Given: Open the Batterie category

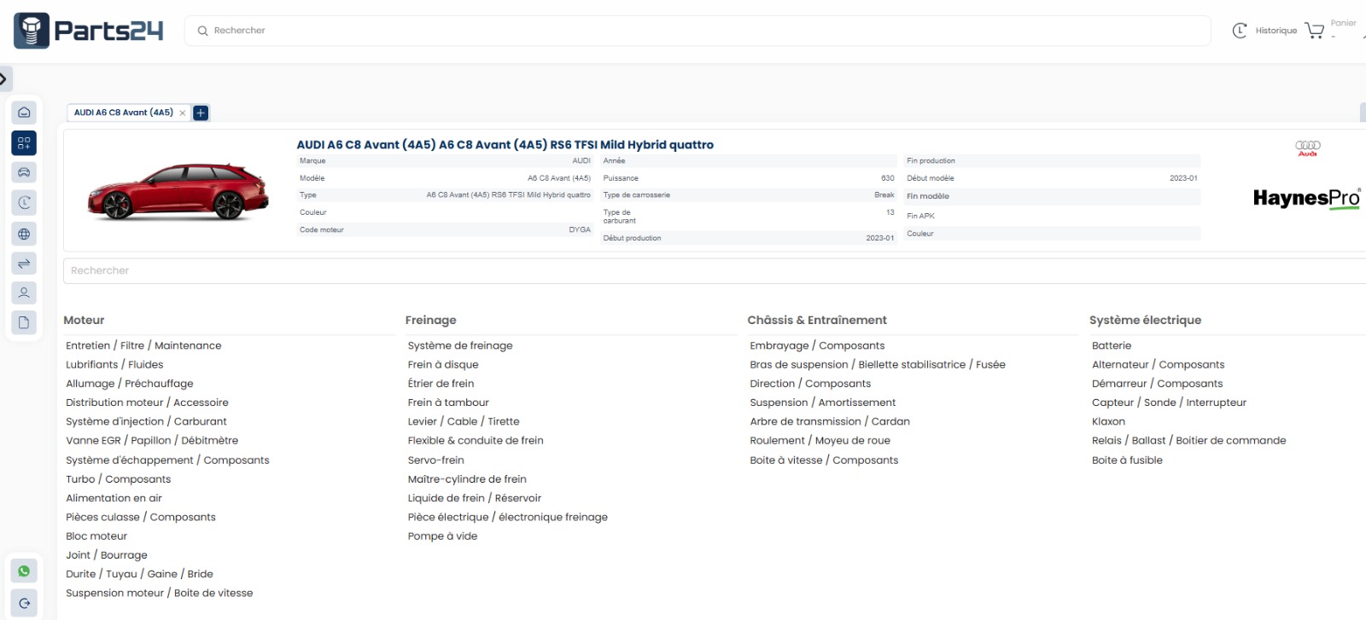Looking at the screenshot, I should 1112,345.
